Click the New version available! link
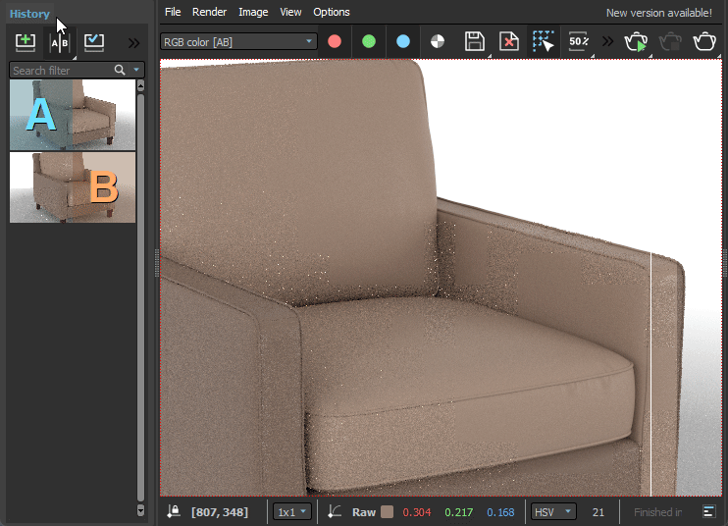 point(658,13)
